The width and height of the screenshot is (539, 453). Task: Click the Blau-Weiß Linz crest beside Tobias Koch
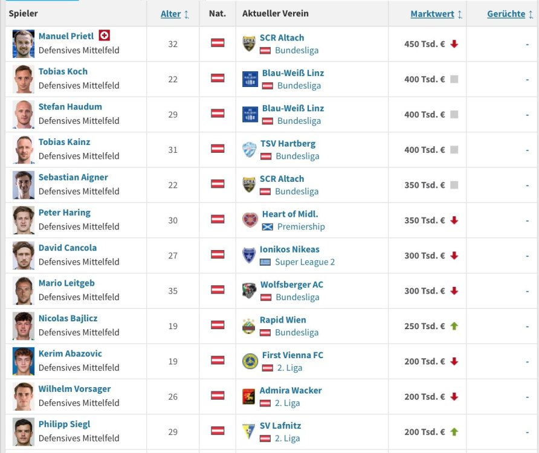pyautogui.click(x=250, y=79)
